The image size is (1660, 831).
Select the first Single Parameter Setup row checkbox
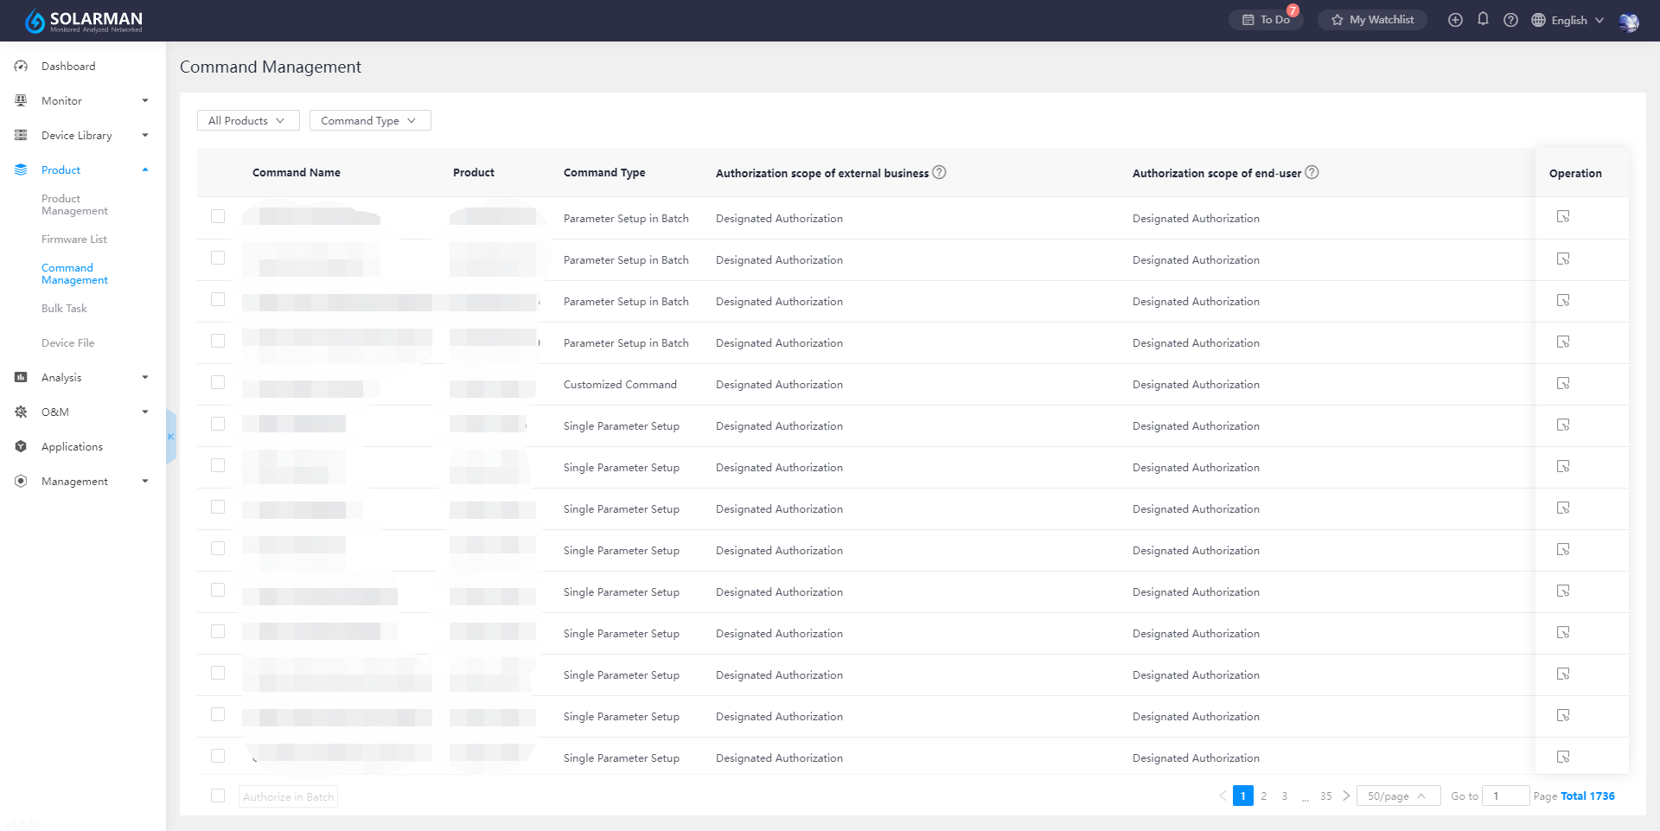click(x=218, y=424)
